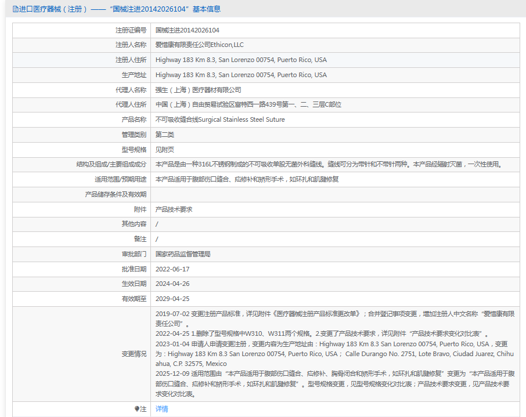Select expiry date 2029-04-25
526x417 pixels.
point(172,299)
